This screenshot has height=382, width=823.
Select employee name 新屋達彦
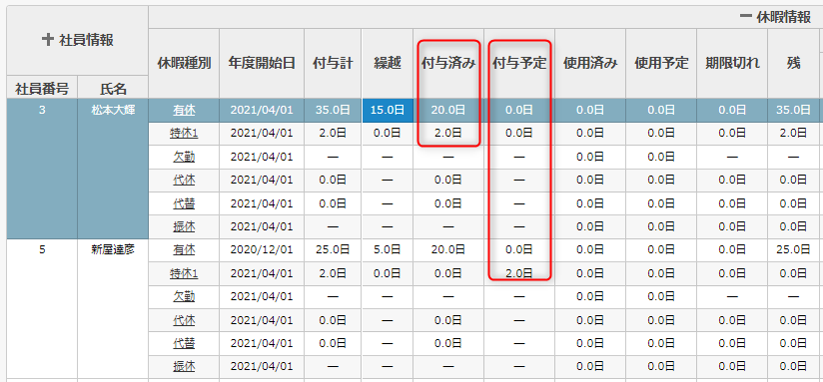click(x=113, y=250)
